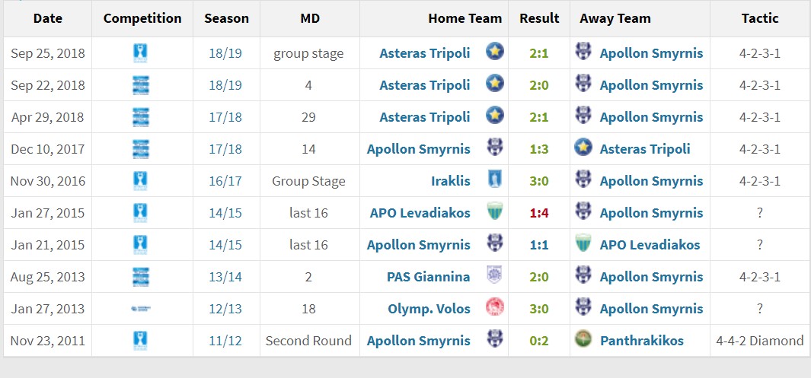Click the PAS Giannina club crest
The image size is (811, 378).
[495, 276]
